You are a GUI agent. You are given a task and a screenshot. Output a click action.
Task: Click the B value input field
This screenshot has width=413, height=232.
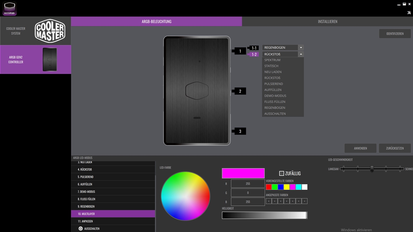[x=248, y=202]
